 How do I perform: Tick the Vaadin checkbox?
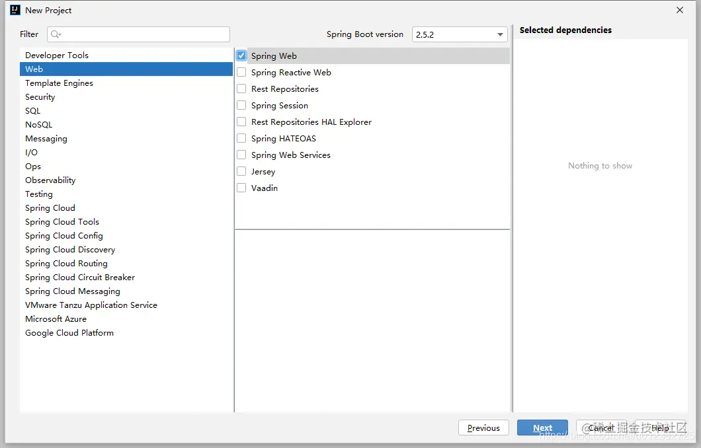coord(241,188)
